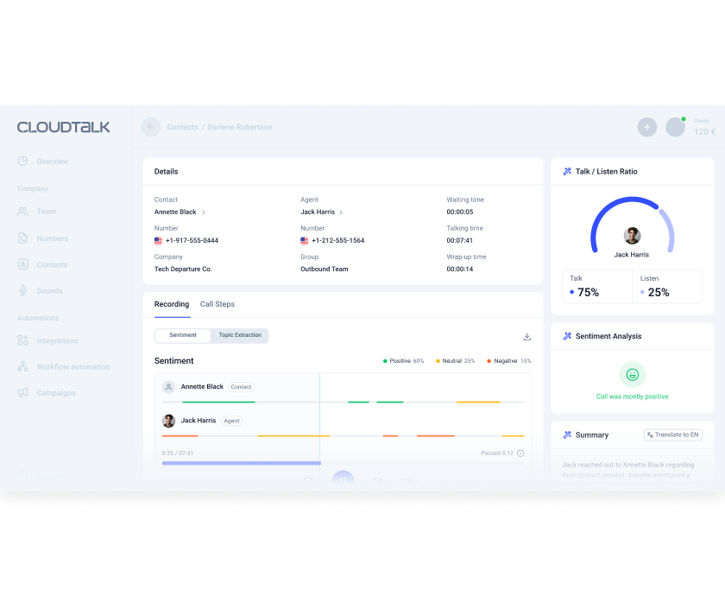The image size is (725, 596).
Task: Switch to Topic Extraction view
Action: 240,335
